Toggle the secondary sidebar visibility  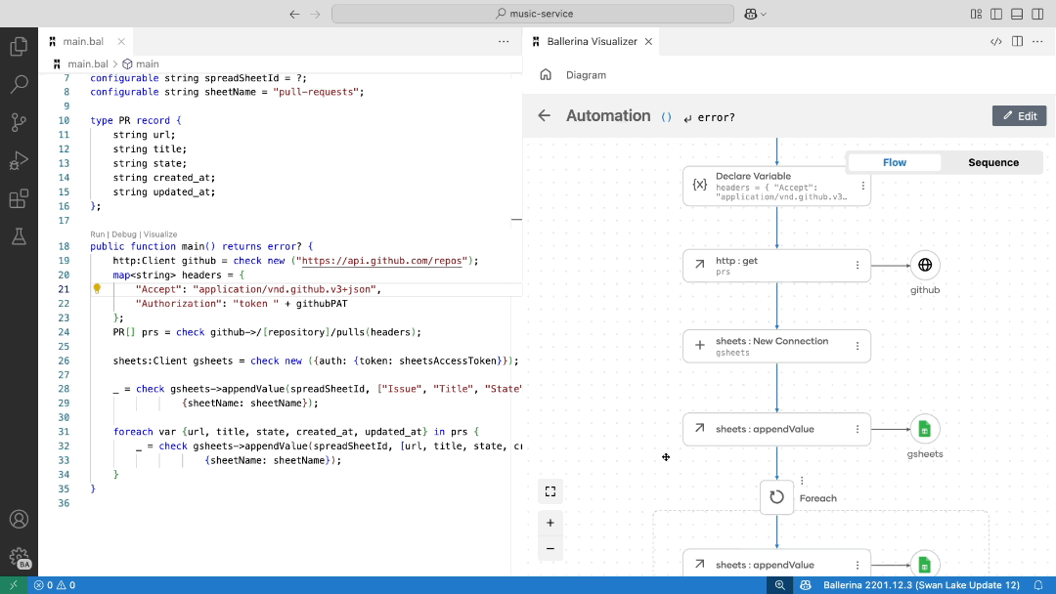click(x=1037, y=14)
